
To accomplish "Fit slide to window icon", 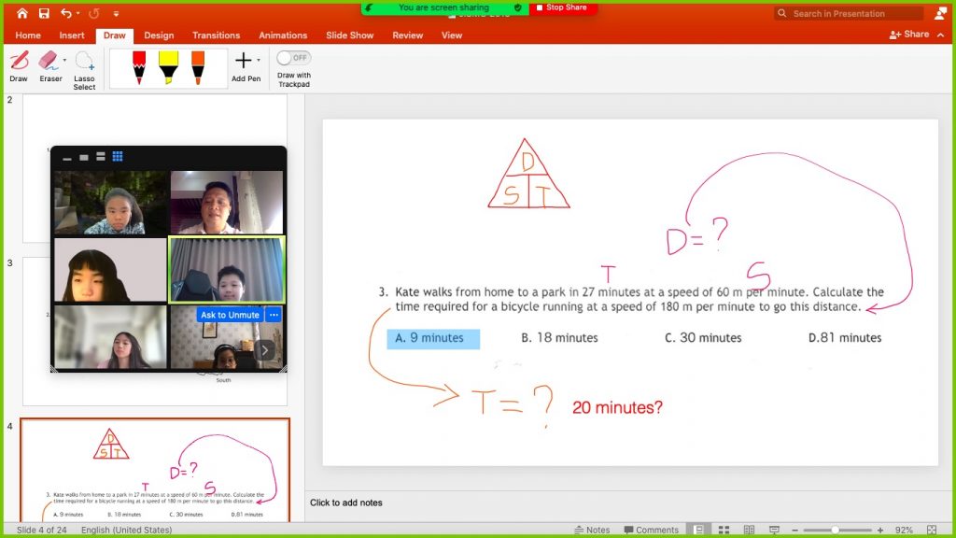I will coord(931,530).
